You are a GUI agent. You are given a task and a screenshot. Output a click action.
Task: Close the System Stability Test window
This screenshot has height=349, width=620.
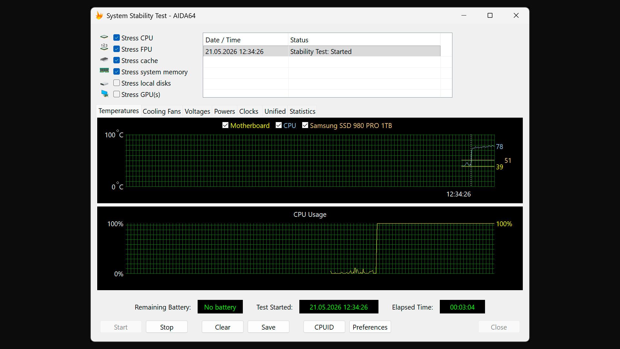(516, 16)
